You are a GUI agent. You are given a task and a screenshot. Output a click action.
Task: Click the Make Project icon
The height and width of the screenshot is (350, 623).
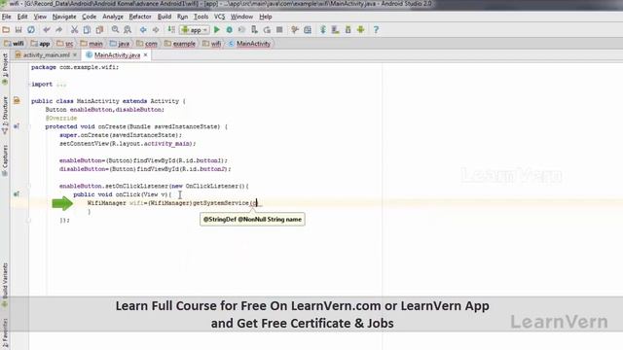click(171, 30)
